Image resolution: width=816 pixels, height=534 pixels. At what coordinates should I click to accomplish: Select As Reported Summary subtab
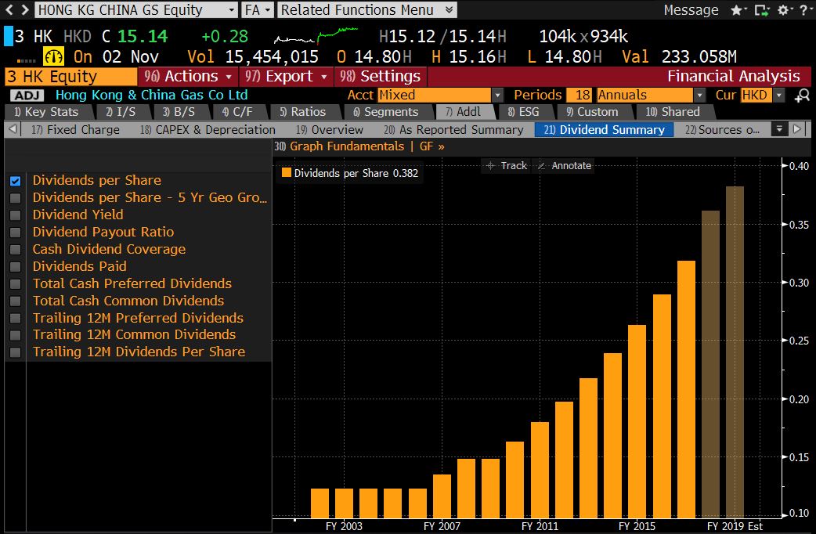coord(453,130)
